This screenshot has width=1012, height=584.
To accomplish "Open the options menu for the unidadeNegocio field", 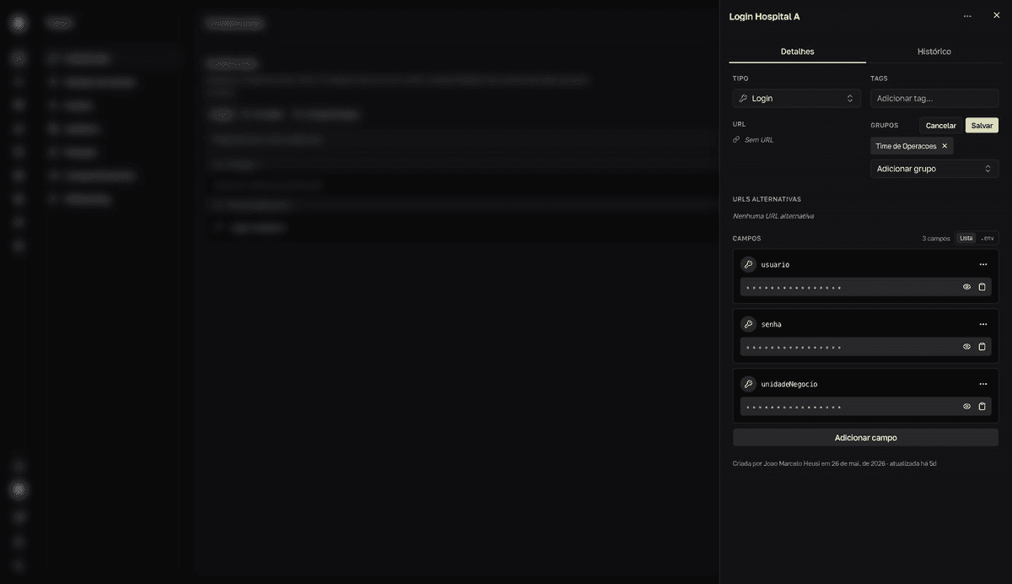I will coord(982,384).
